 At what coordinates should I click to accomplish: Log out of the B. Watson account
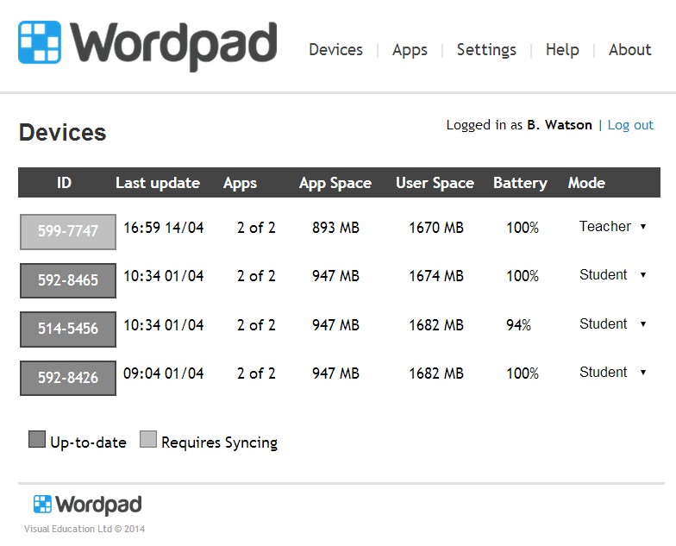[630, 125]
